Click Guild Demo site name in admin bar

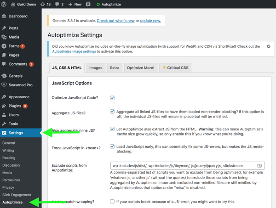27,4
